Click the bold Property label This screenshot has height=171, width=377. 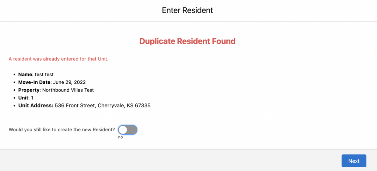[29, 90]
